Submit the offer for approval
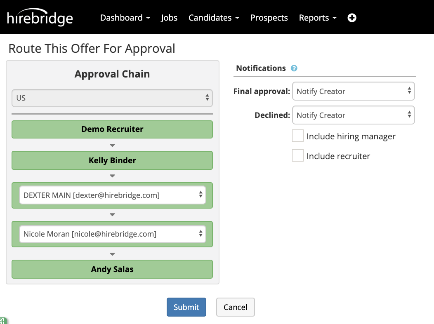The height and width of the screenshot is (324, 434). click(186, 307)
